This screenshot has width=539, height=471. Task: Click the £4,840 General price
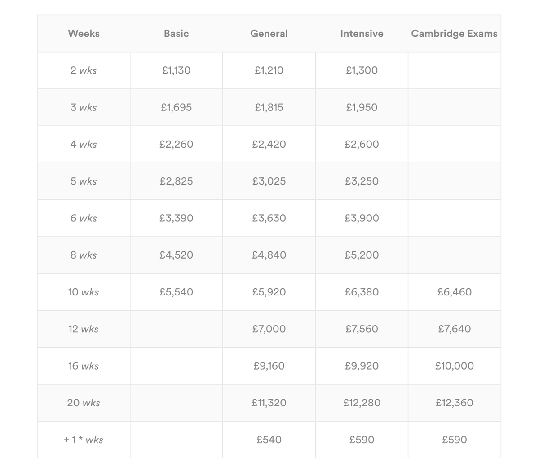coord(269,255)
